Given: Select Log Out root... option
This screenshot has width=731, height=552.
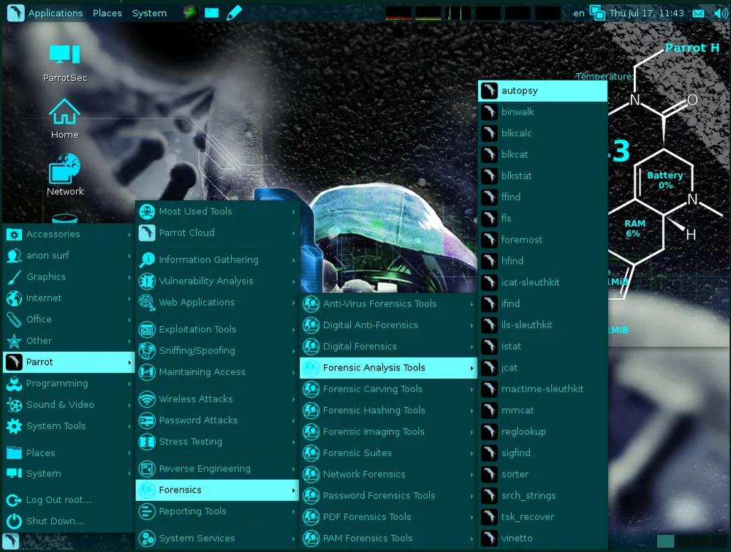Looking at the screenshot, I should point(58,500).
